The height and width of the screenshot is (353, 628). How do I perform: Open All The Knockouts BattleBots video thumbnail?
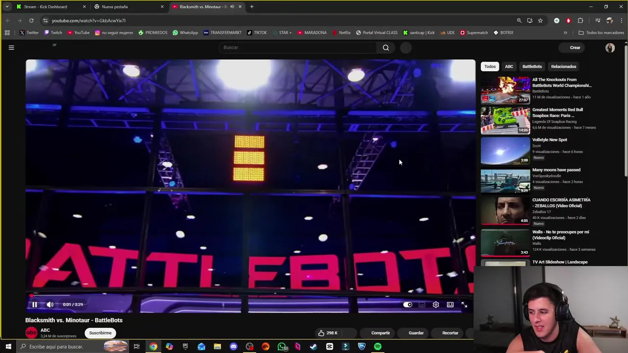coord(505,90)
